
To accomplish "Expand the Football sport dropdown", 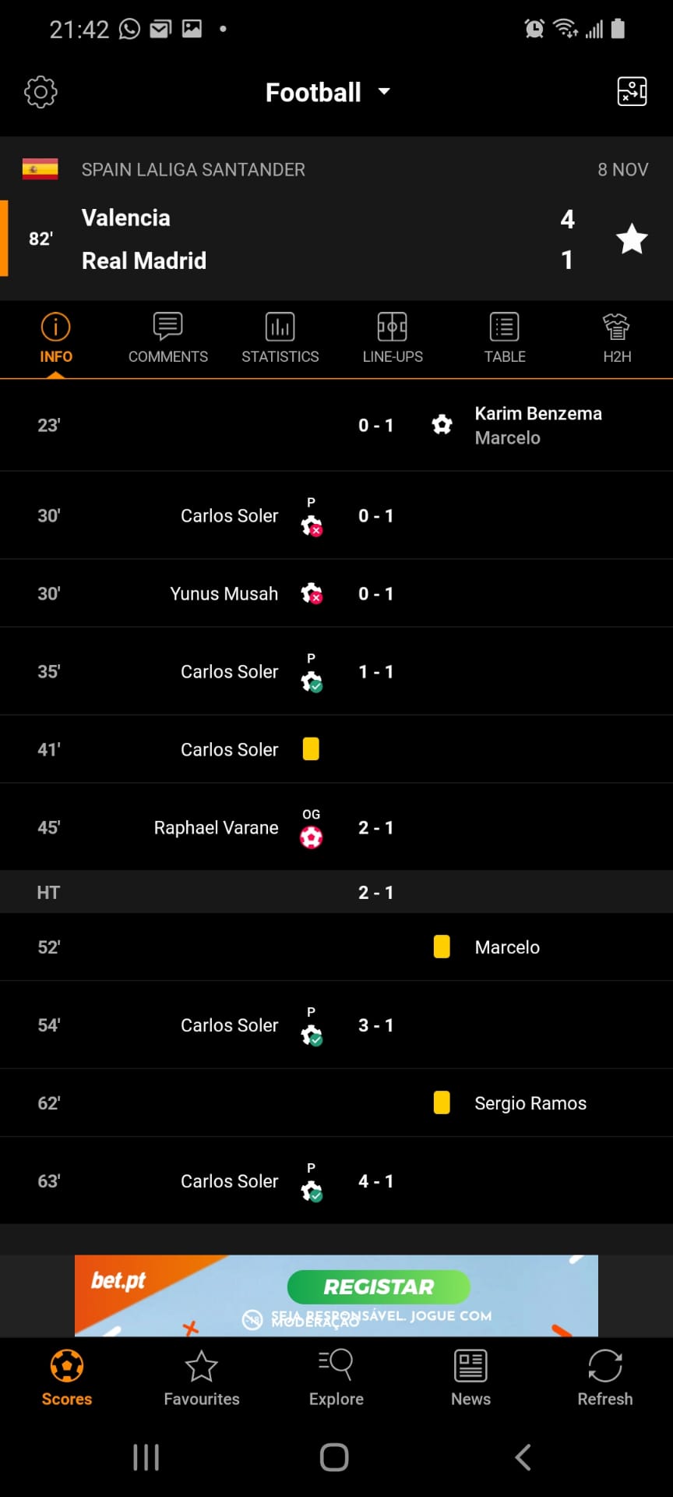I will [327, 93].
